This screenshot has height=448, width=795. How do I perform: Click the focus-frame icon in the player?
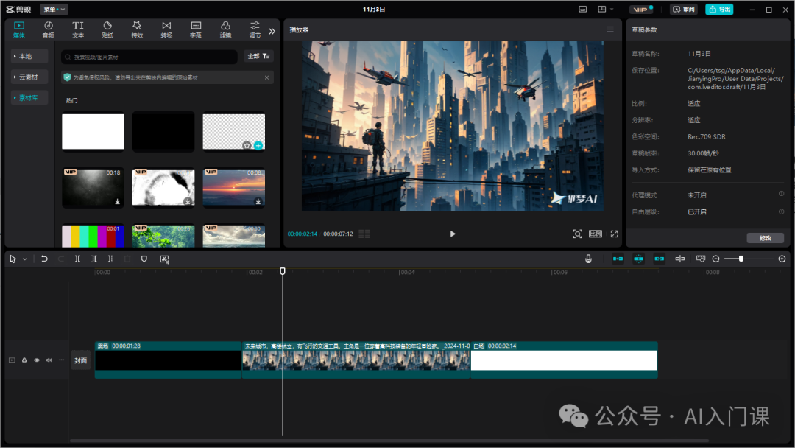click(x=578, y=234)
